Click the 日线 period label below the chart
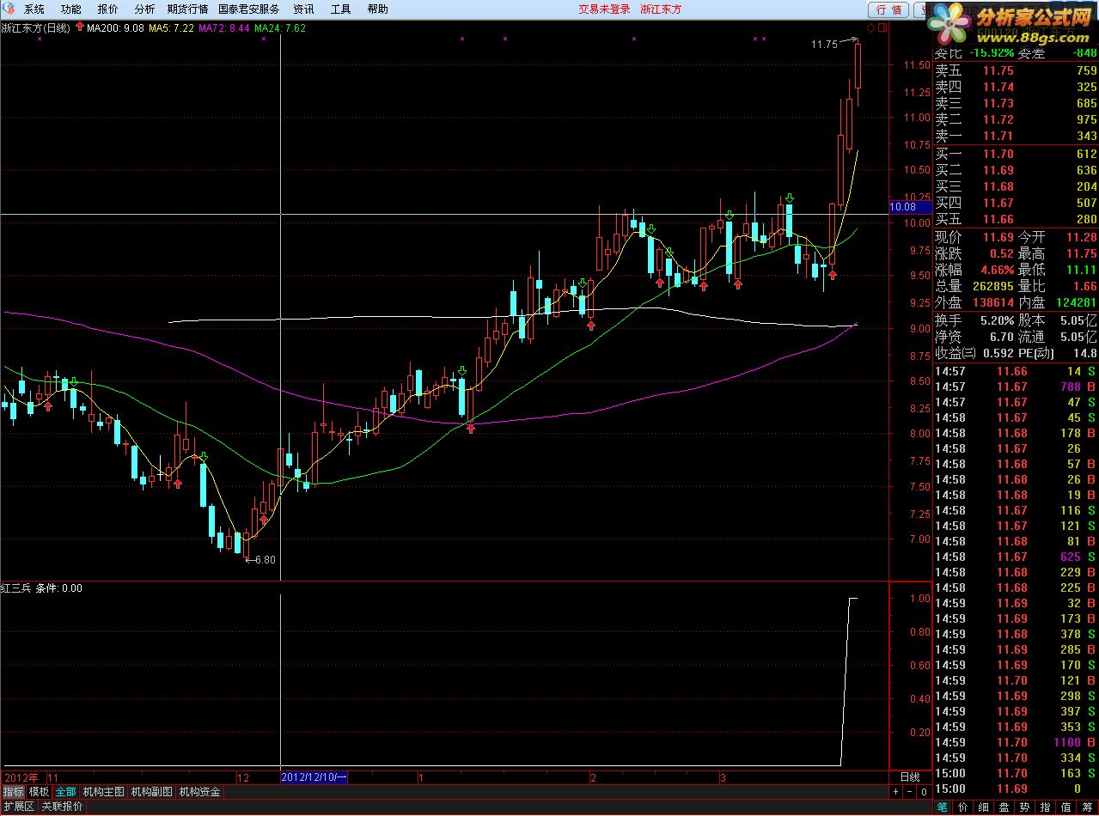The width and height of the screenshot is (1099, 816). tap(909, 777)
